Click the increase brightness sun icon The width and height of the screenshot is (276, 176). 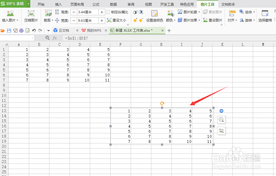(x=135, y=20)
